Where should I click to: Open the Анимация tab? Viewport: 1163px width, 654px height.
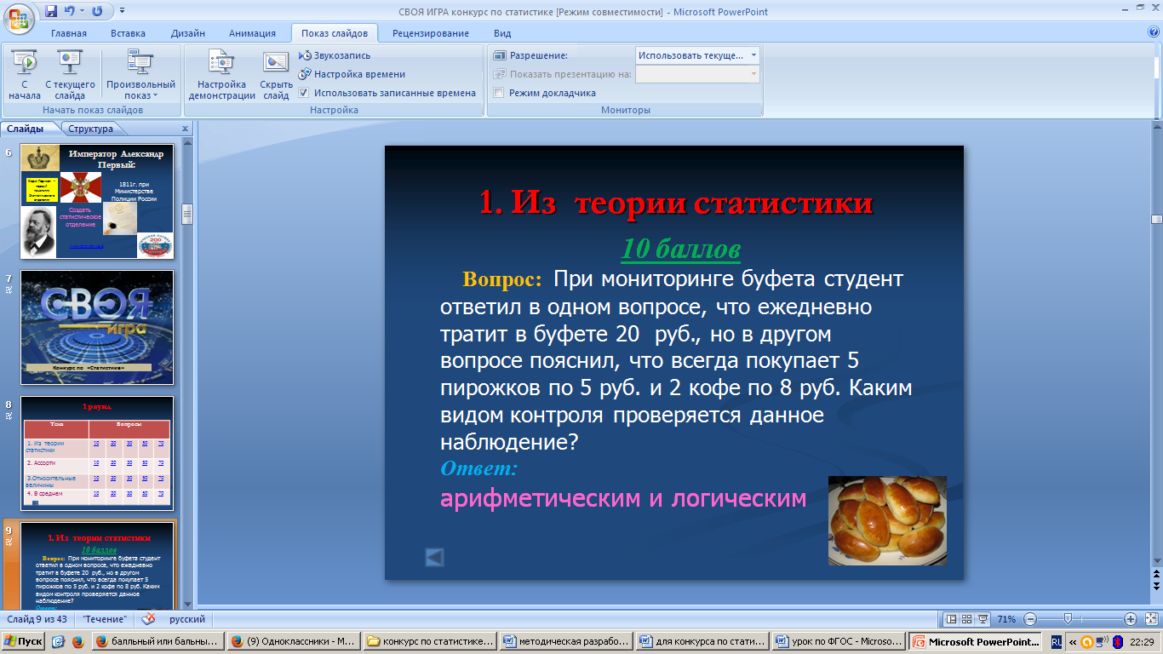[x=252, y=33]
